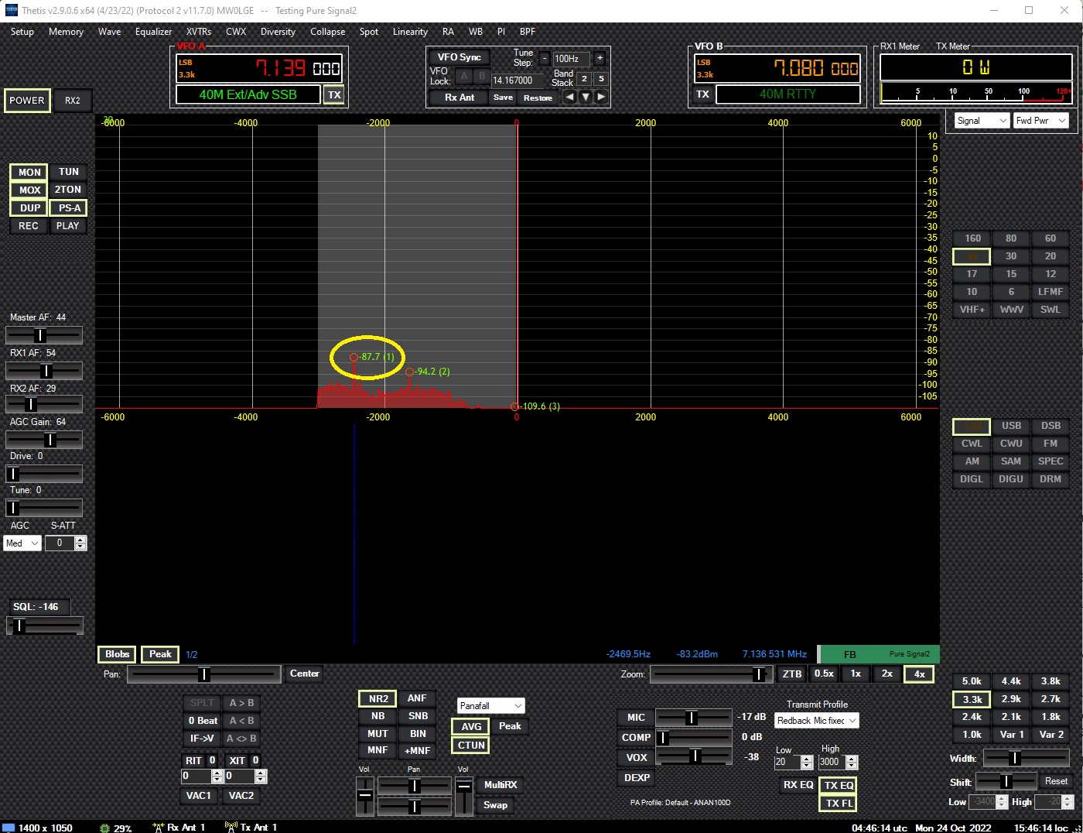
Task: Click the Tune Step plus icon
Action: (600, 58)
